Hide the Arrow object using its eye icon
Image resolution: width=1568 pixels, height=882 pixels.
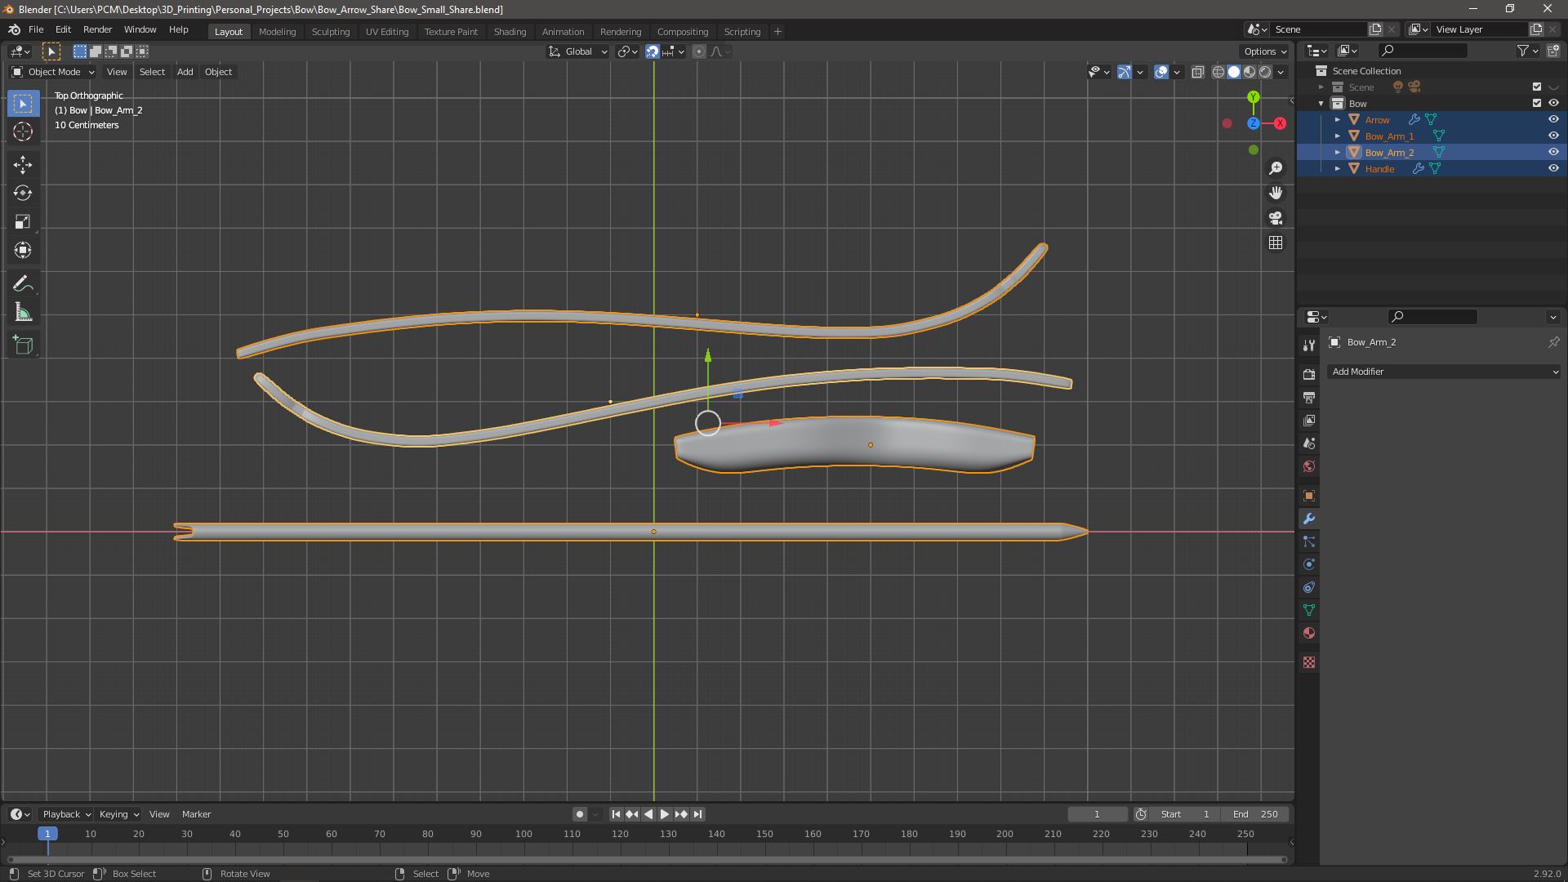pyautogui.click(x=1553, y=119)
